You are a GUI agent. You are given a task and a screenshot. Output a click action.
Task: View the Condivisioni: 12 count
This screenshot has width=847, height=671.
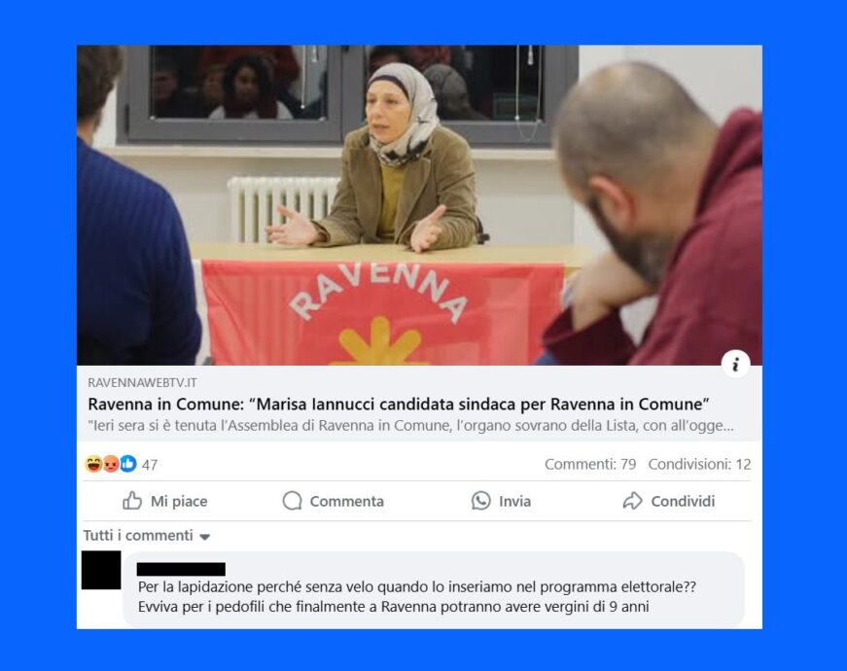[x=699, y=464]
